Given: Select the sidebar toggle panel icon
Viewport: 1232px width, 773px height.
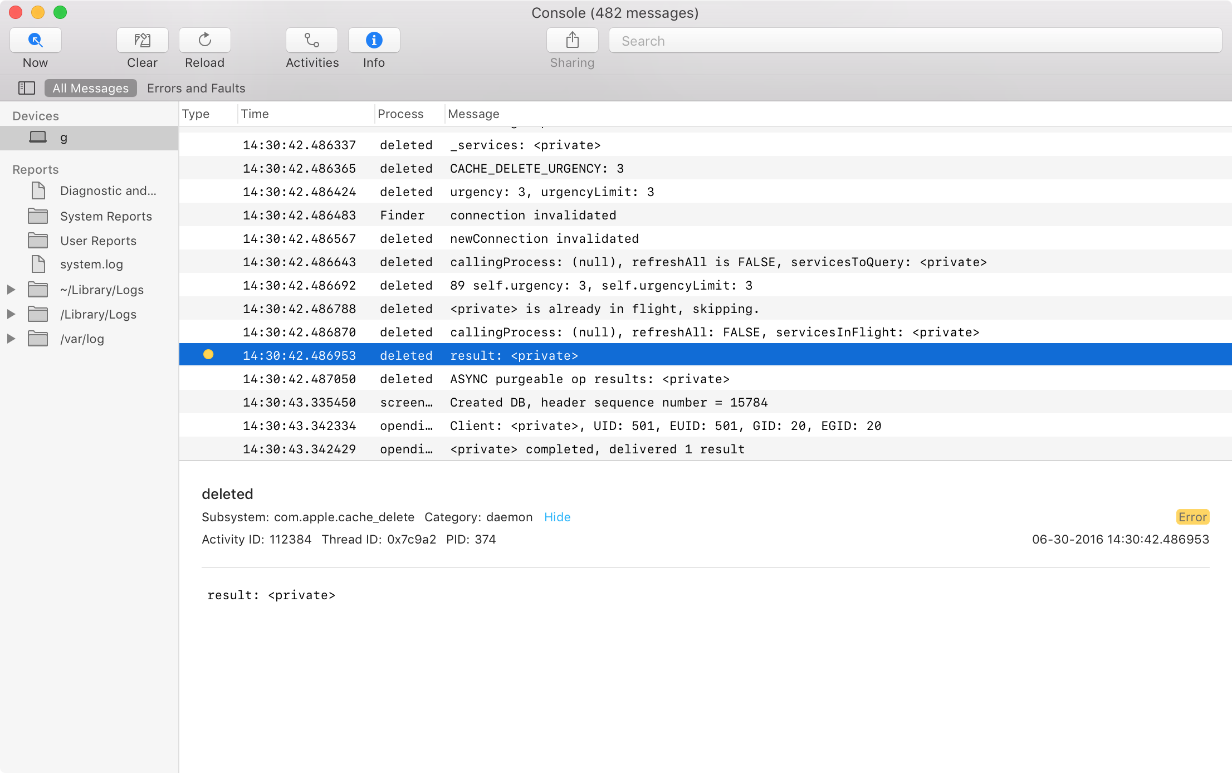Looking at the screenshot, I should tap(27, 87).
